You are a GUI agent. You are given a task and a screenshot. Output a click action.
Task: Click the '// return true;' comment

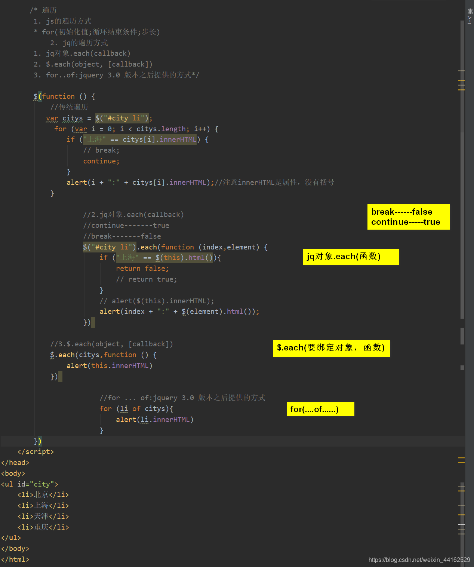pyautogui.click(x=147, y=279)
